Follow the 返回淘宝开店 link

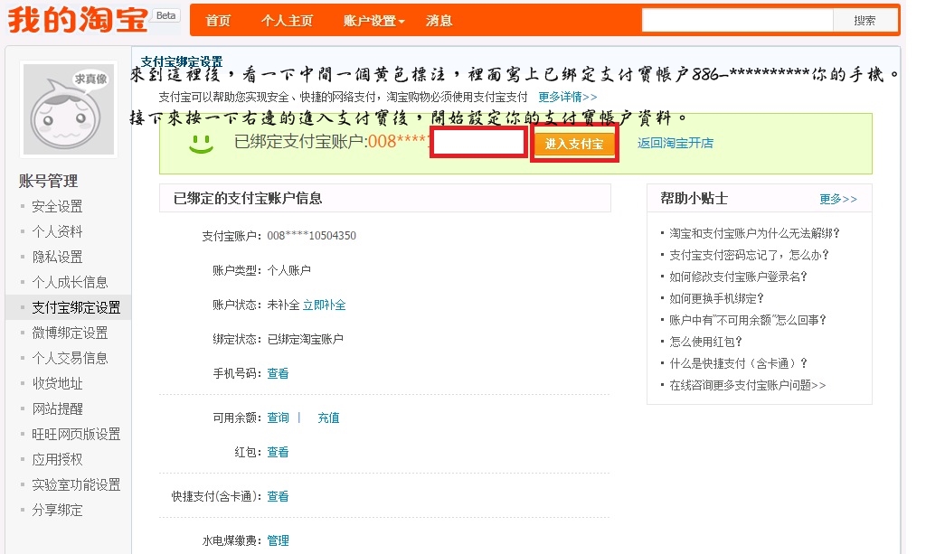pyautogui.click(x=675, y=143)
